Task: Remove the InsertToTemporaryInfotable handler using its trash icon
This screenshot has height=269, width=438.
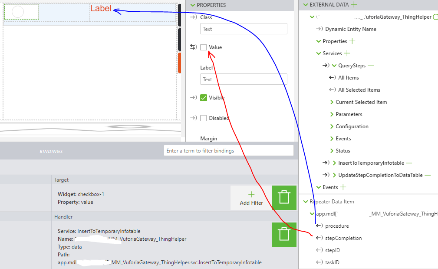Action: (284, 235)
